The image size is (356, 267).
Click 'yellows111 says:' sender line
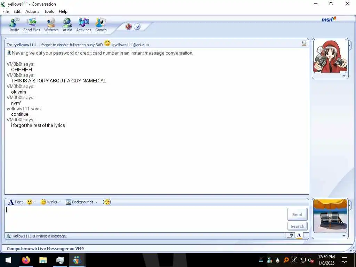(x=24, y=108)
